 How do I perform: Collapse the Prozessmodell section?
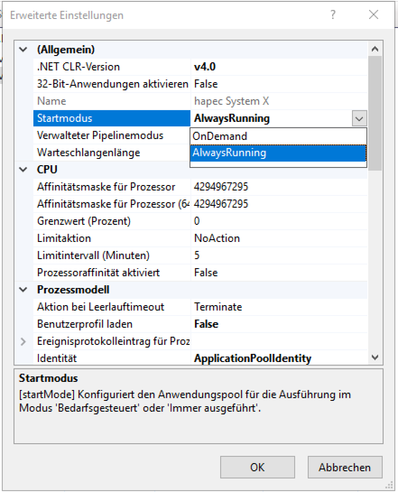(23, 290)
